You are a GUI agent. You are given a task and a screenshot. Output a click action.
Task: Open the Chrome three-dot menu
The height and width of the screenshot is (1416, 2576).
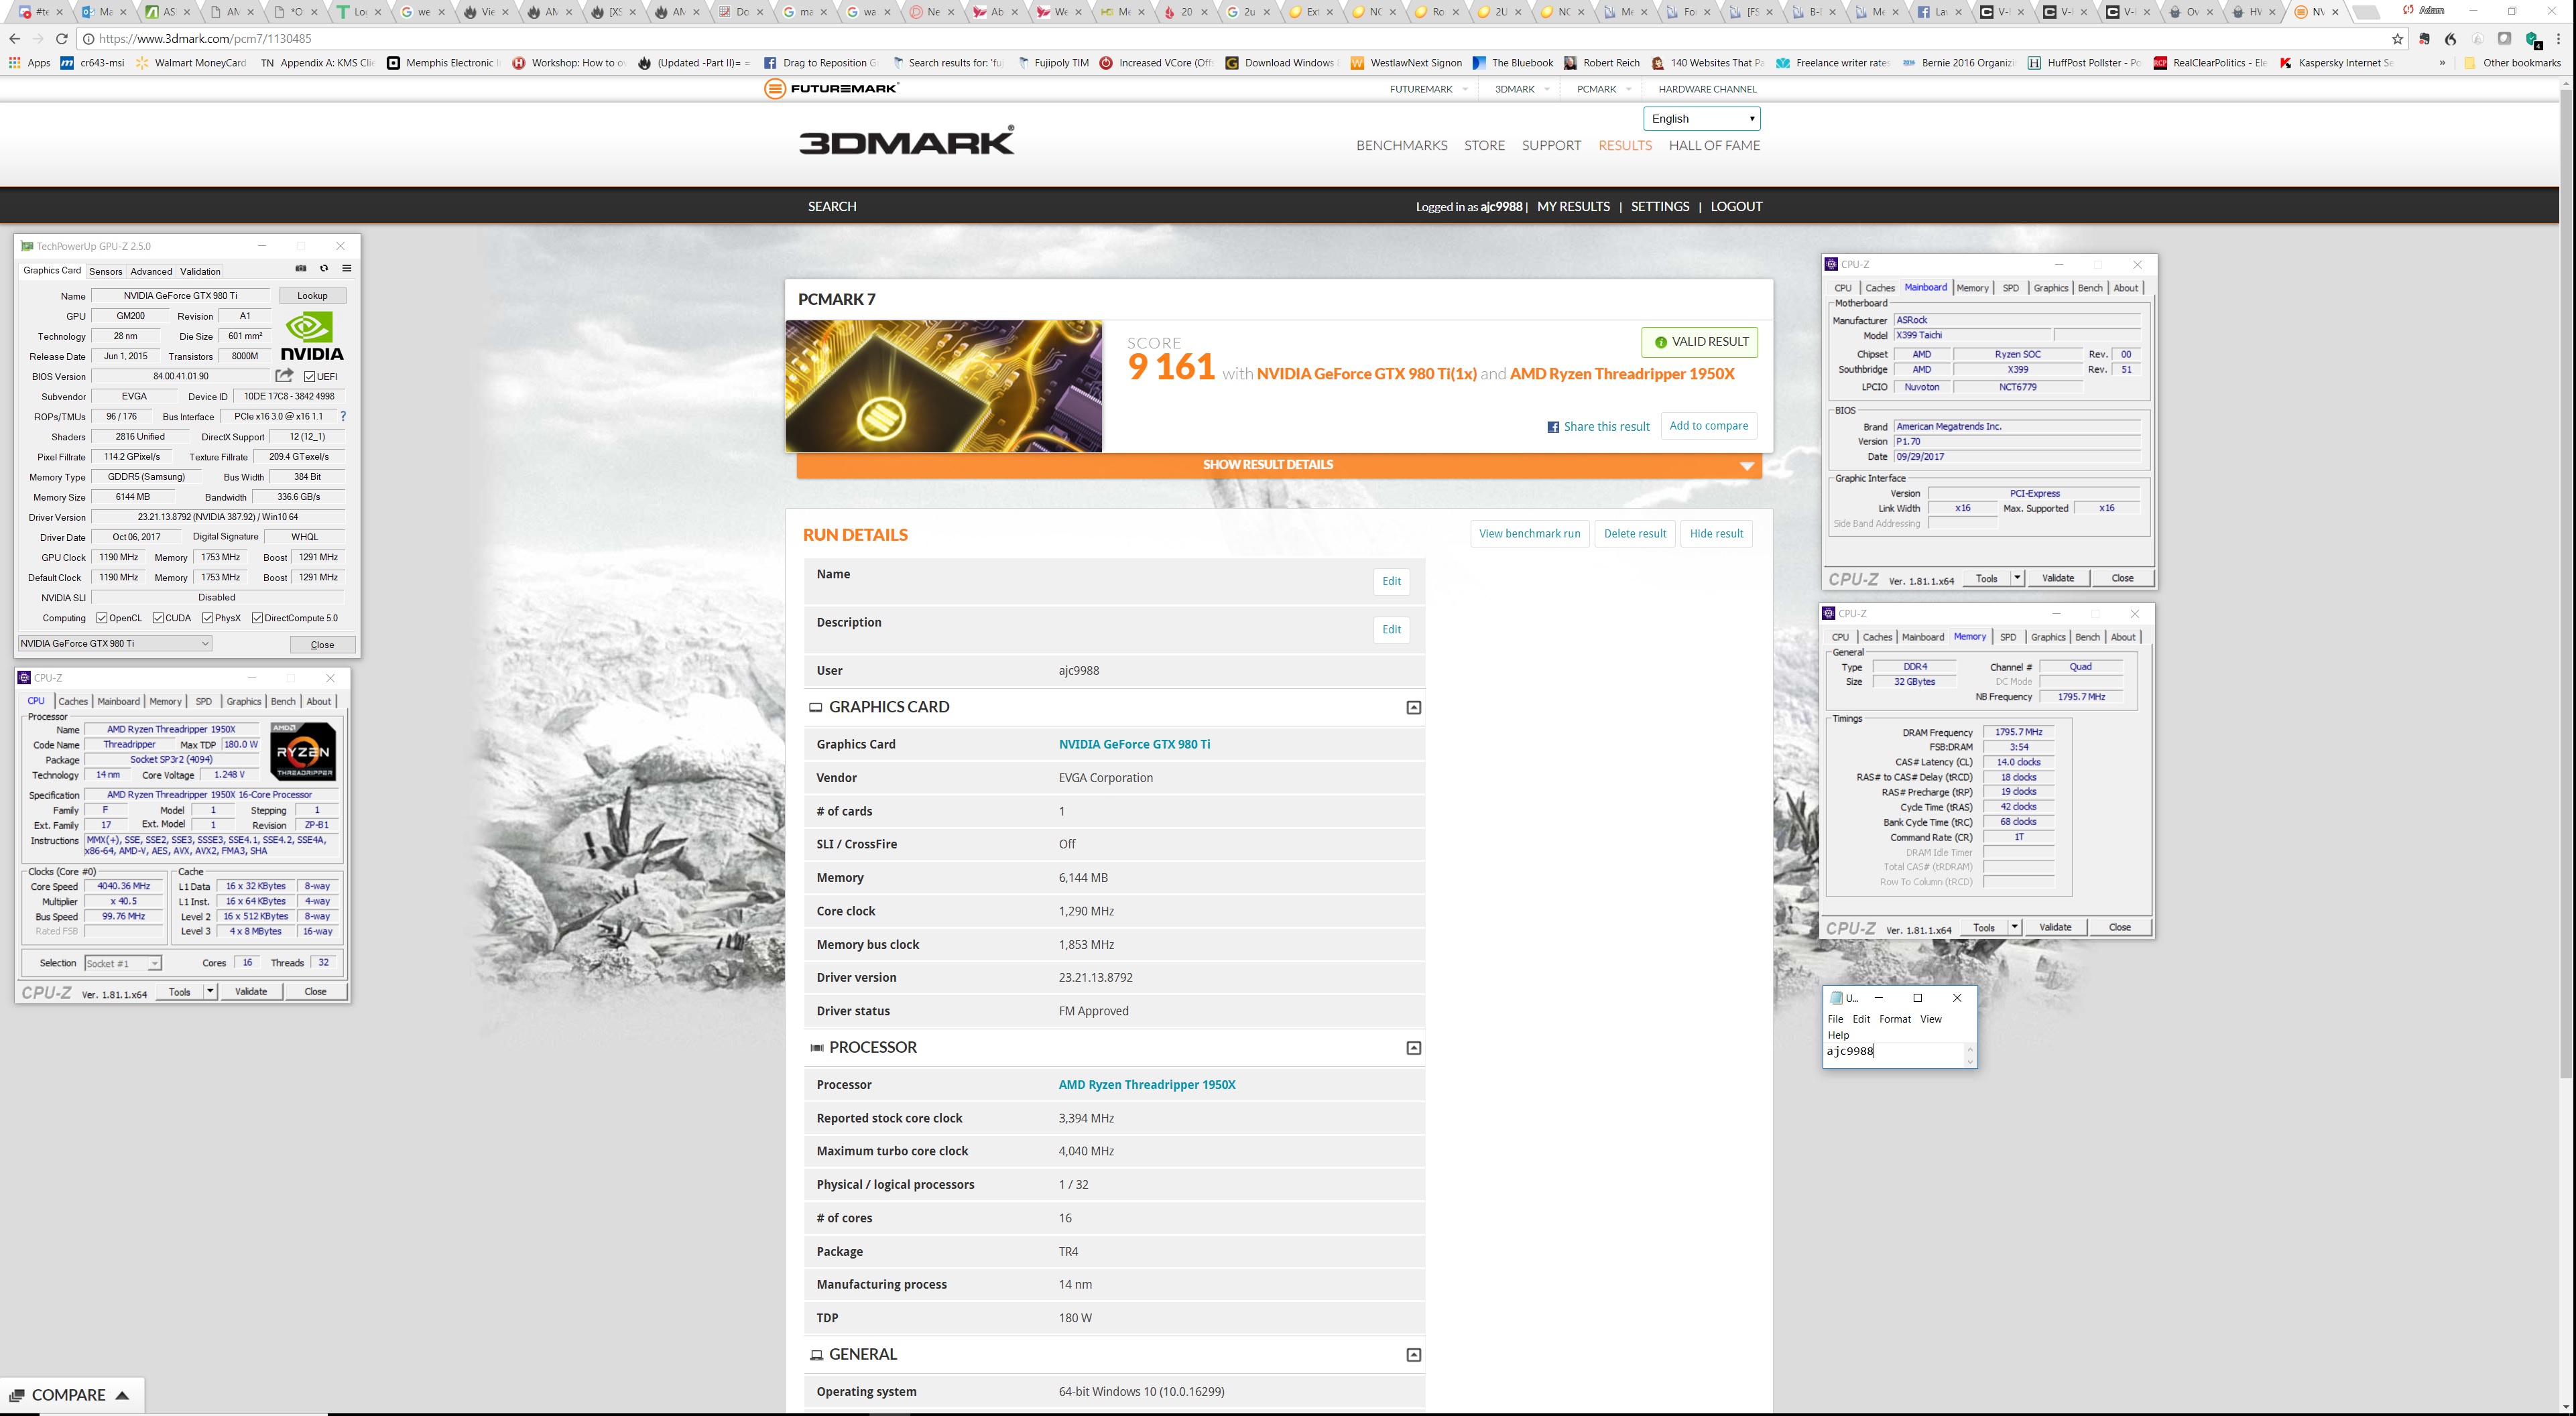2559,39
